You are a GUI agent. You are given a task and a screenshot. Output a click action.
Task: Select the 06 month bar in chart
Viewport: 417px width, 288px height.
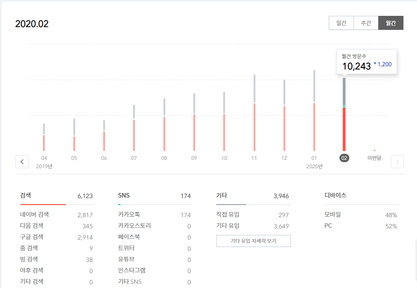pos(104,136)
